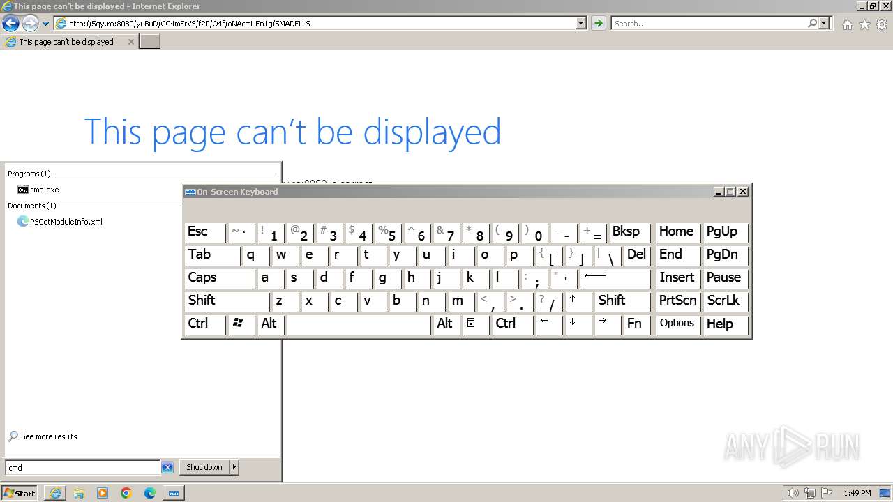Open a new blank tab
Screen dimensions: 893x502
tap(150, 42)
